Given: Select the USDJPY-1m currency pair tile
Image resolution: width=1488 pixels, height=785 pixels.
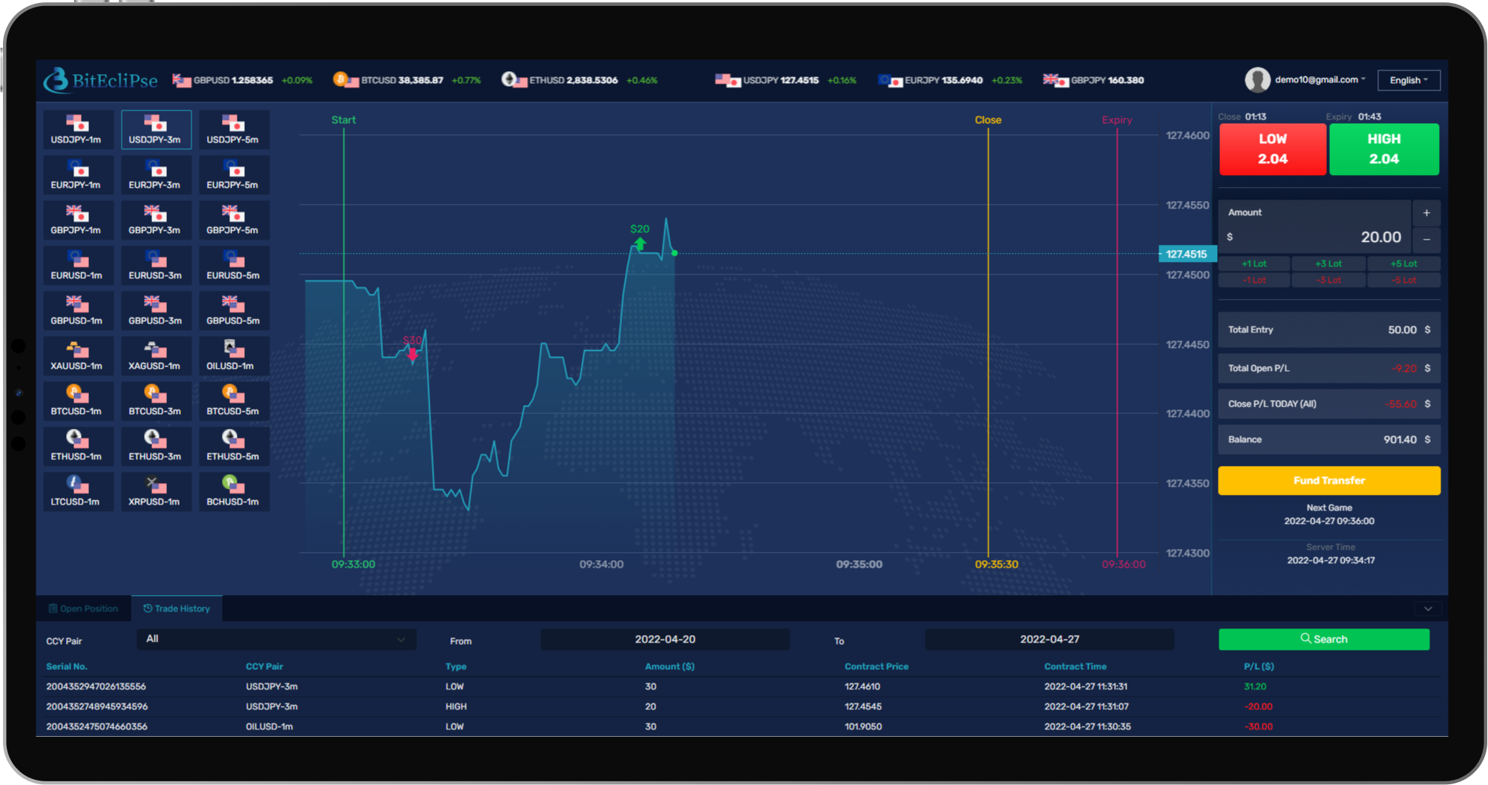Looking at the screenshot, I should [77, 129].
